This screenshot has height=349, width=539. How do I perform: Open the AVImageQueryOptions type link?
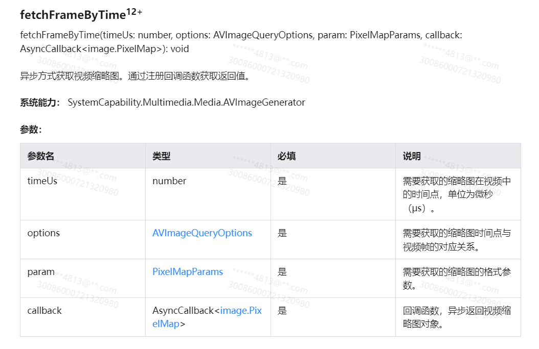202,233
